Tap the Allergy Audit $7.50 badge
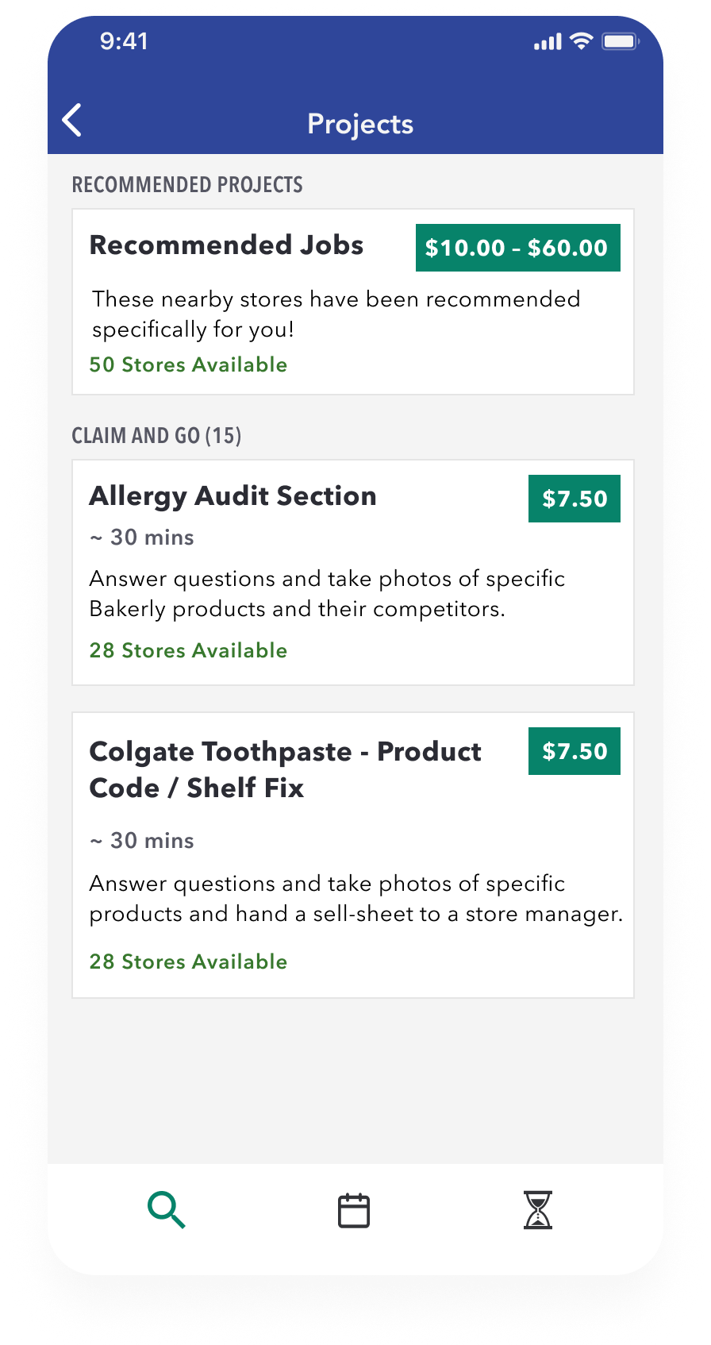Screen dimensions: 711x1345 pyautogui.click(x=575, y=499)
